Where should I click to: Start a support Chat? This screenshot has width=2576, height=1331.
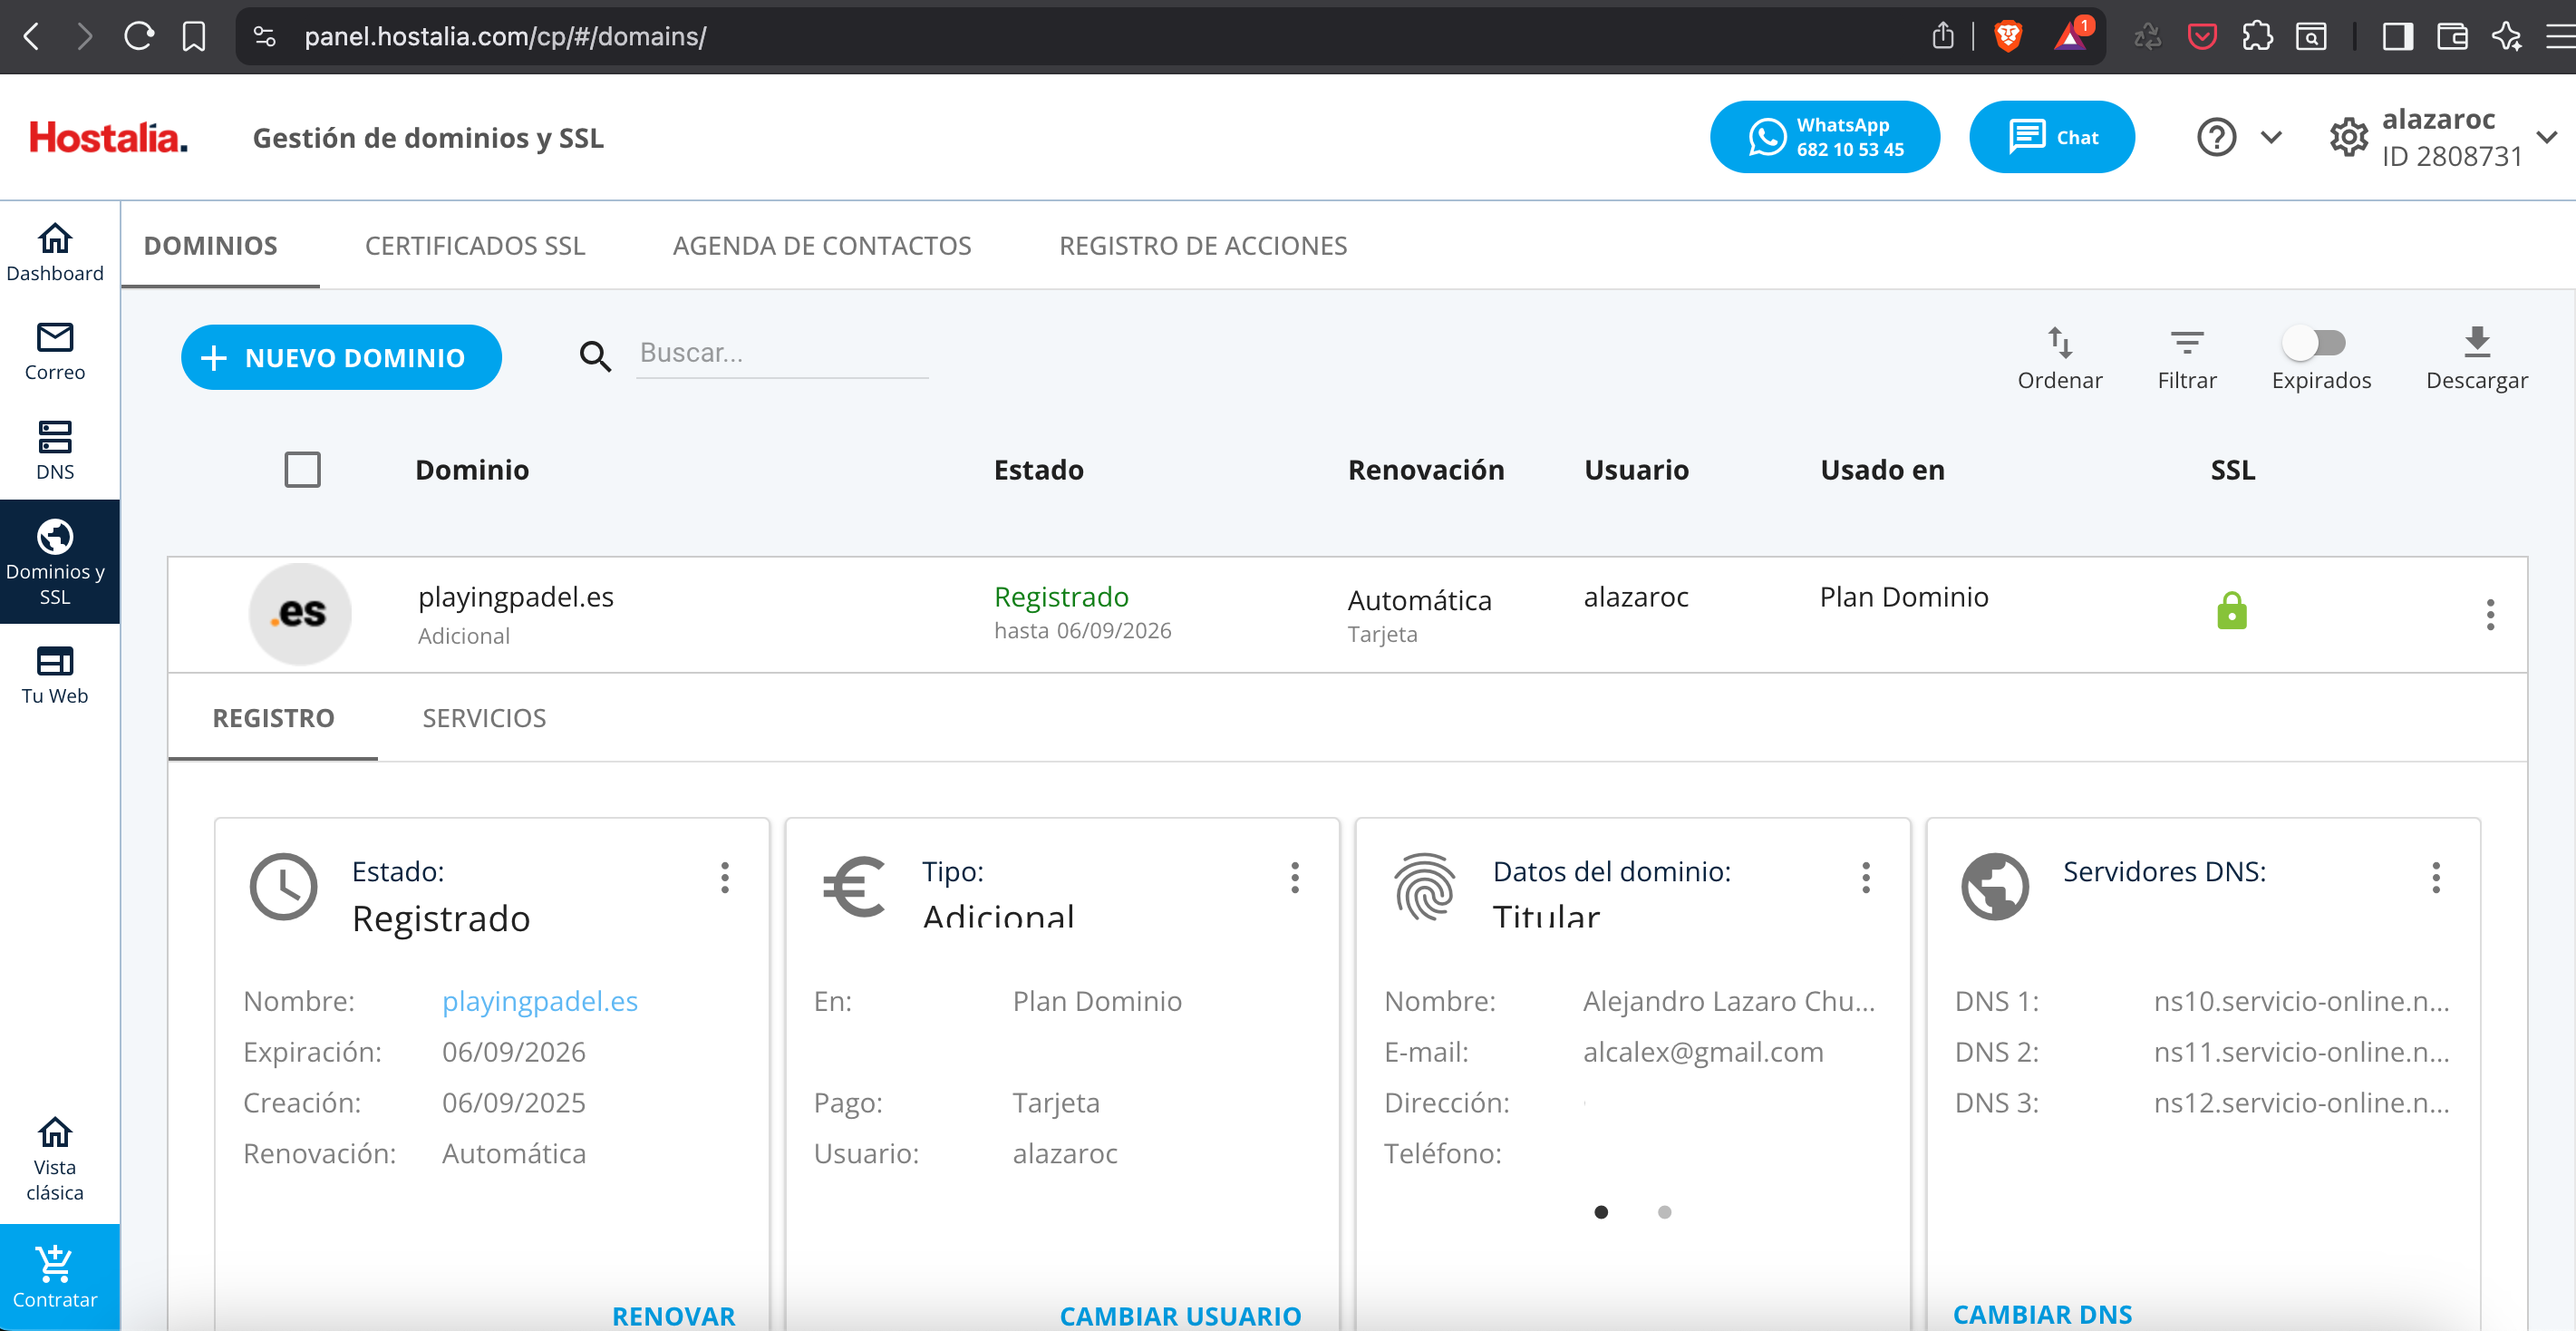[2052, 136]
